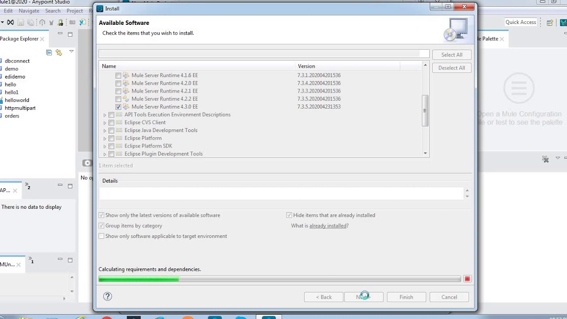The height and width of the screenshot is (319, 567).
Task: Click the help question mark icon
Action: (108, 296)
